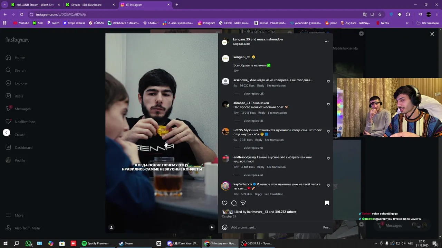442x248 pixels.
Task: Open Notifications in the Instagram sidebar
Action: click(20, 122)
